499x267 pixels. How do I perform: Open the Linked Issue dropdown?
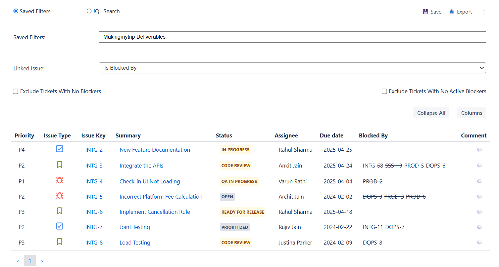pos(292,68)
